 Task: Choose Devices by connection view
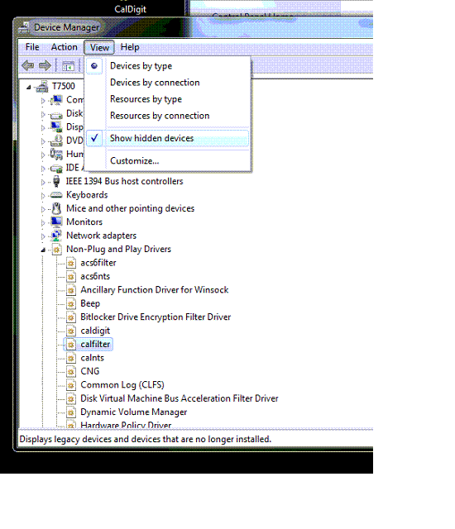tap(155, 83)
